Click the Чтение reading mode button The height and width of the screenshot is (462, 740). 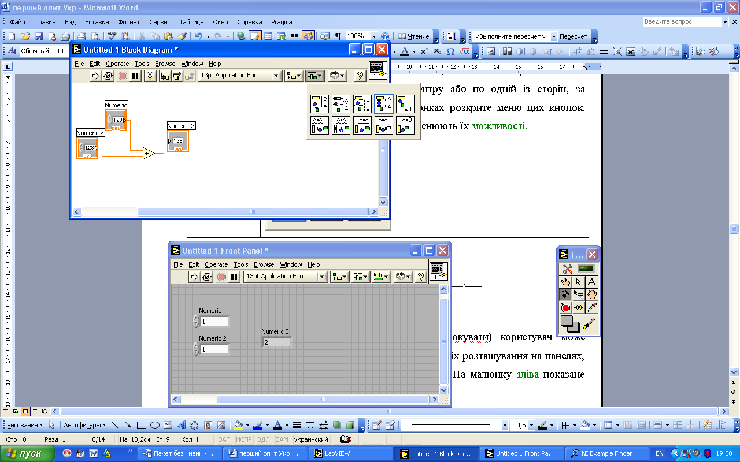413,36
